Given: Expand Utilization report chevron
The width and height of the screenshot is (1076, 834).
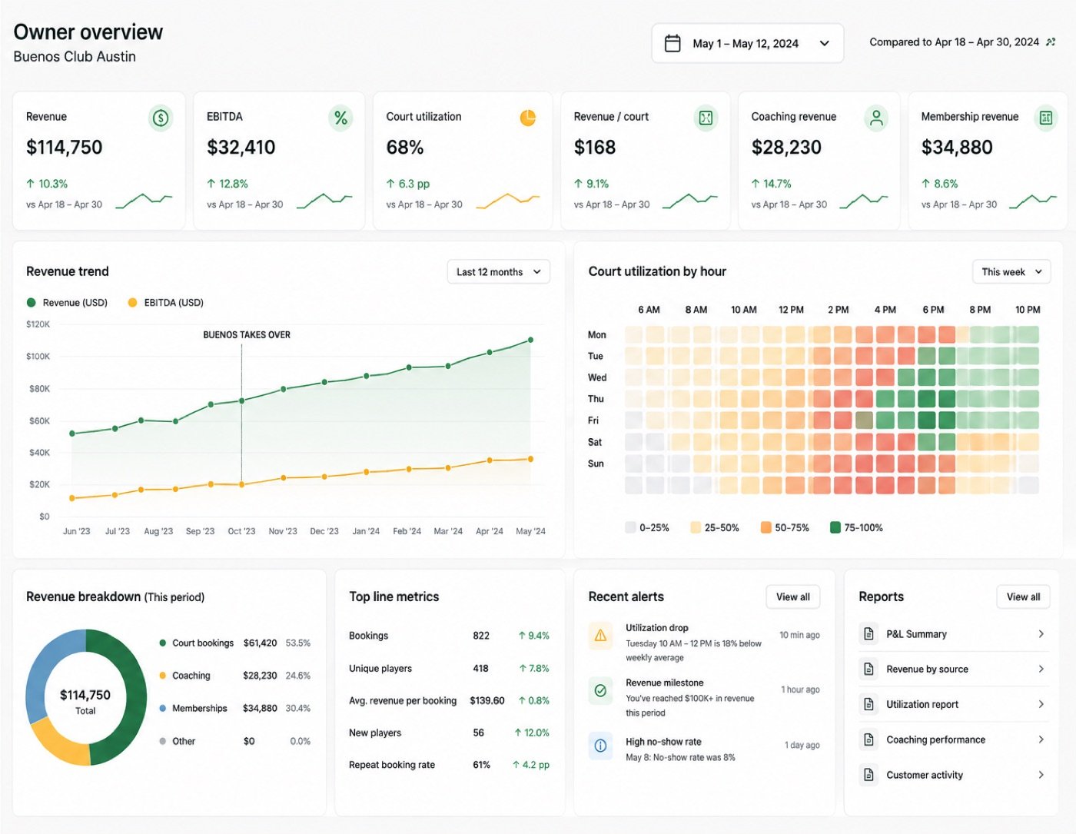Looking at the screenshot, I should click(1041, 704).
